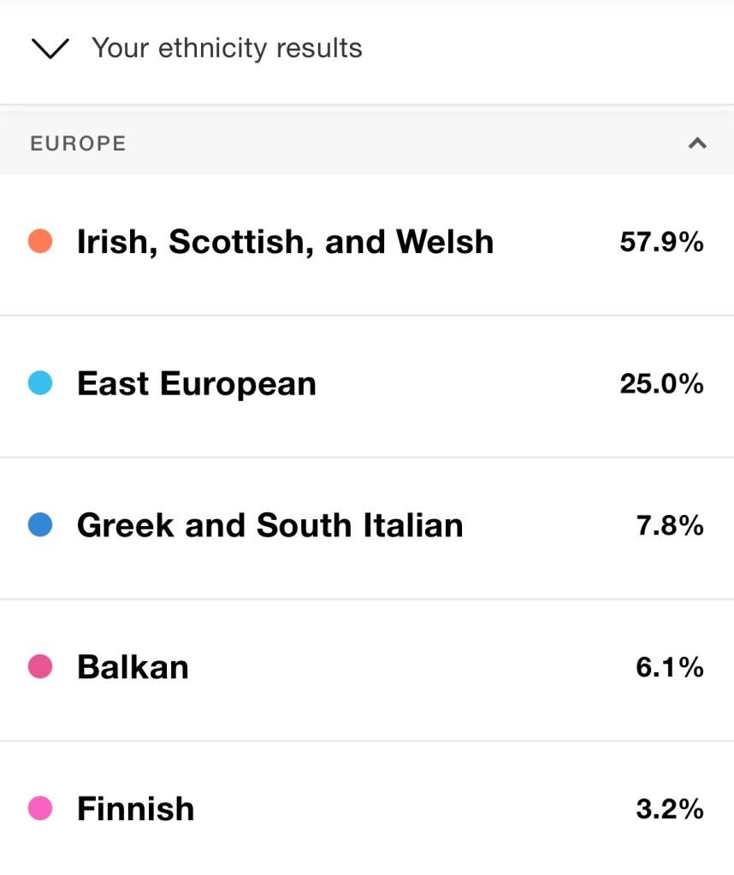This screenshot has height=875, width=734.
Task: Click the 57.9% percentage value
Action: [661, 242]
